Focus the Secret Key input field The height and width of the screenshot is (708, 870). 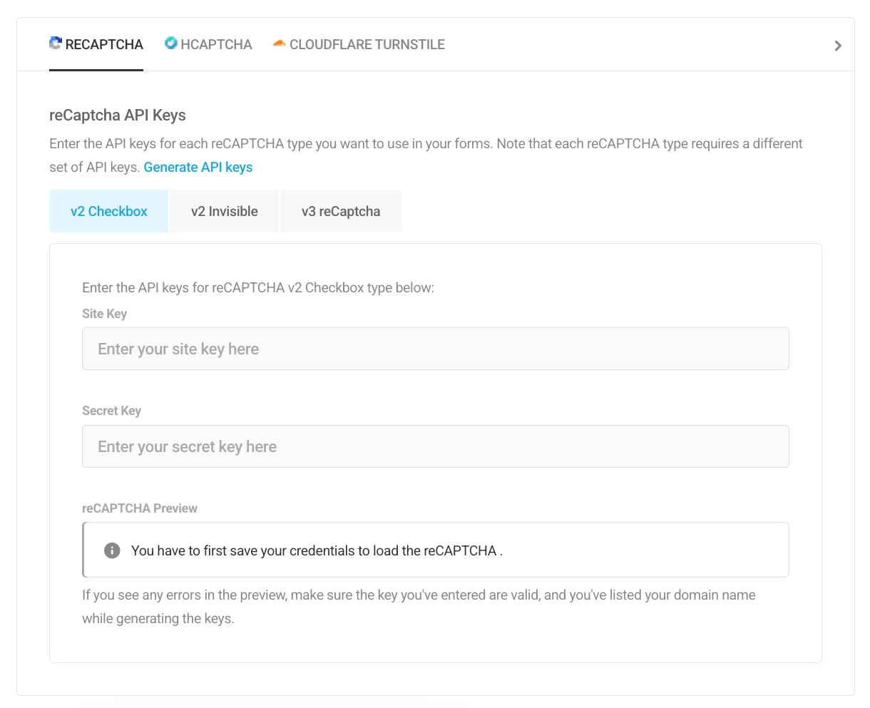(436, 446)
